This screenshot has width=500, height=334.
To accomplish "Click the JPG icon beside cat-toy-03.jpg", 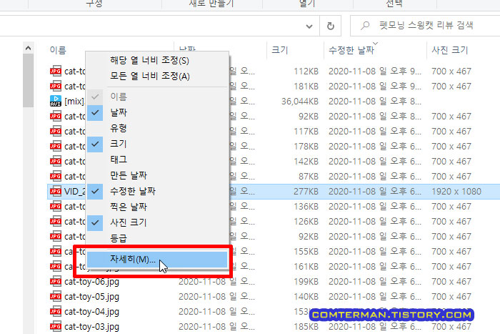I will click(56, 327).
